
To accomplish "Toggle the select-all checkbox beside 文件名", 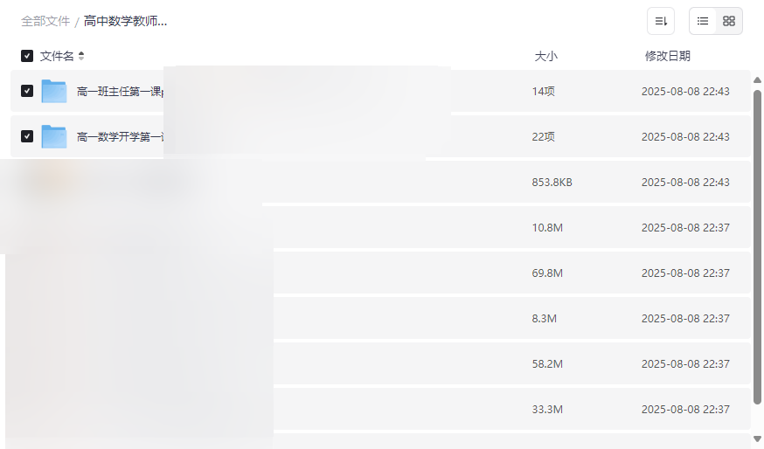I will pos(27,56).
